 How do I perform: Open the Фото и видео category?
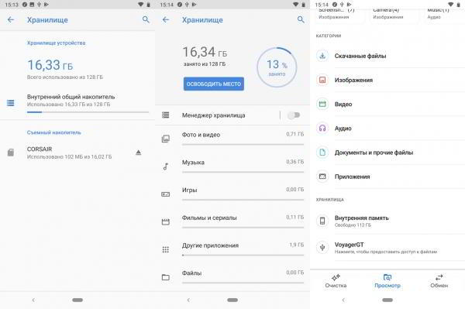click(x=232, y=139)
